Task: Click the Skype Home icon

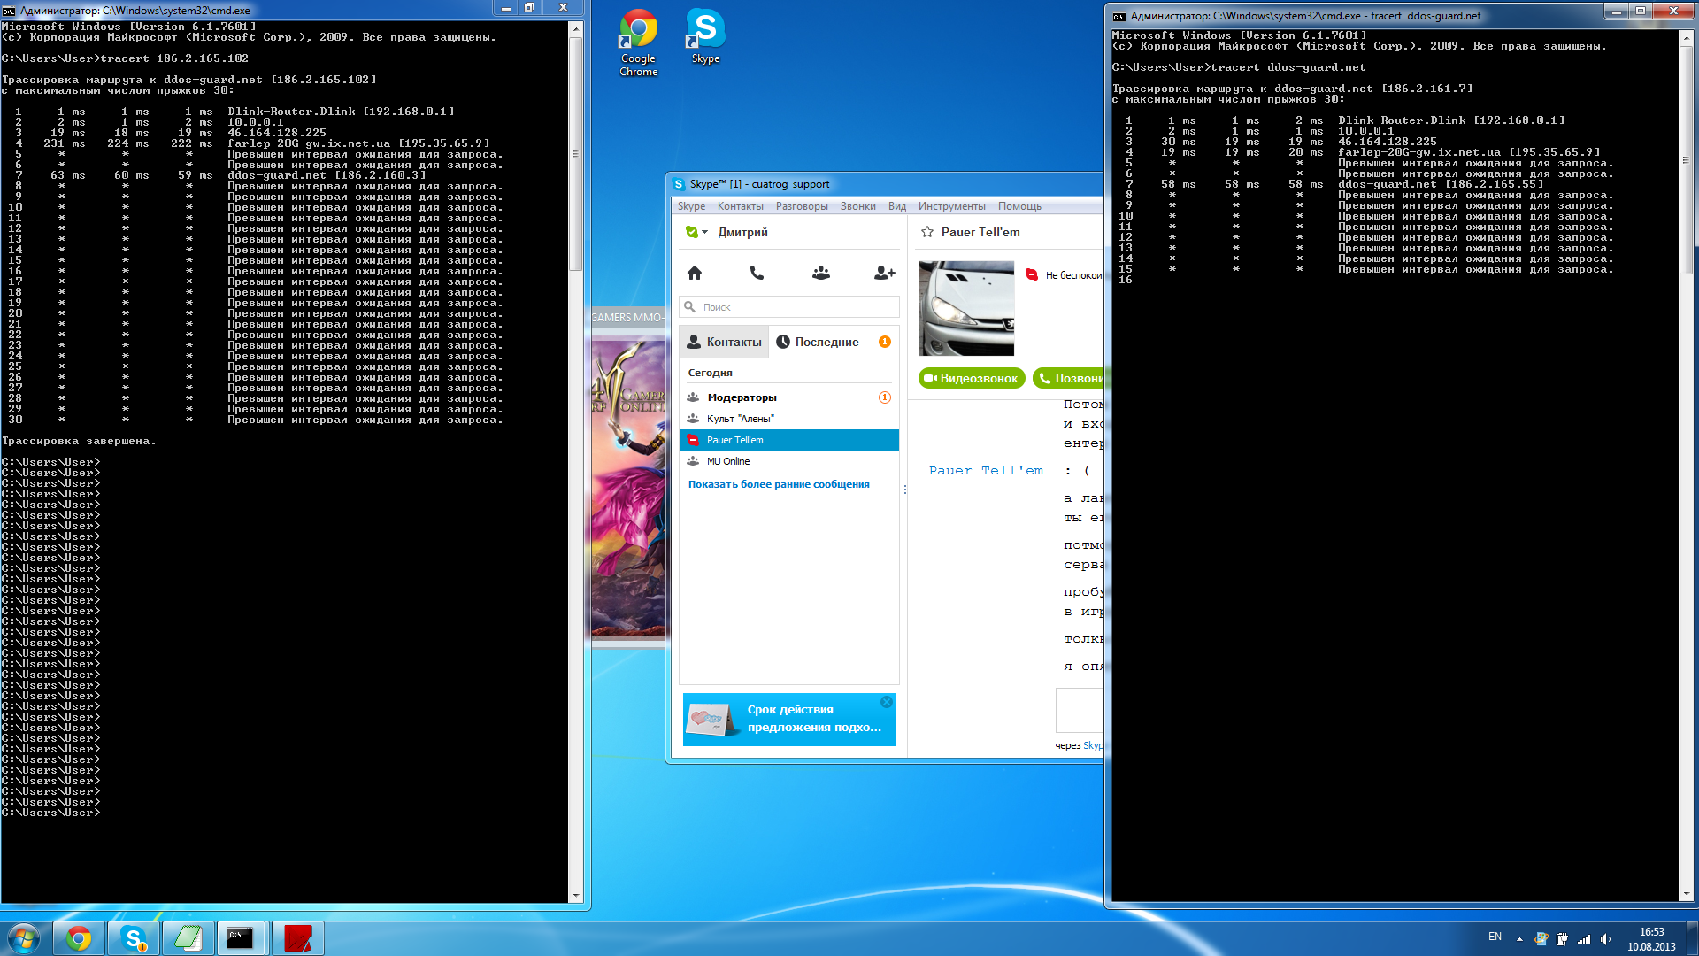Action: [695, 273]
